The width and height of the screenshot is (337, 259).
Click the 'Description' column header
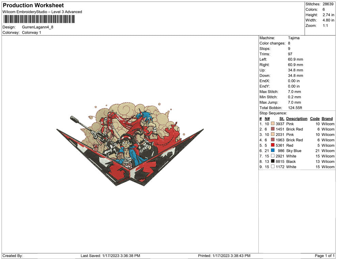tap(296, 119)
